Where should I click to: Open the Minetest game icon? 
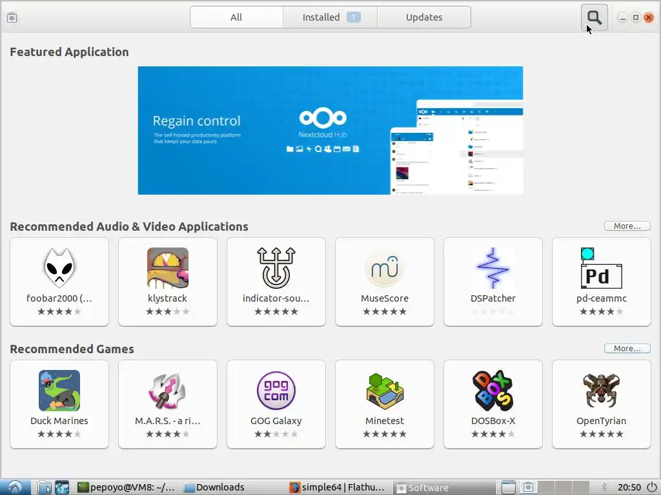[x=385, y=391]
